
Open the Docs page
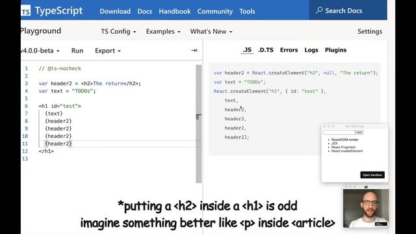(144, 11)
